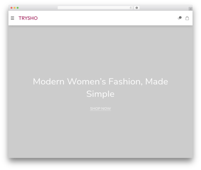
Task: Click the SHOP NOW link
Action: point(100,109)
